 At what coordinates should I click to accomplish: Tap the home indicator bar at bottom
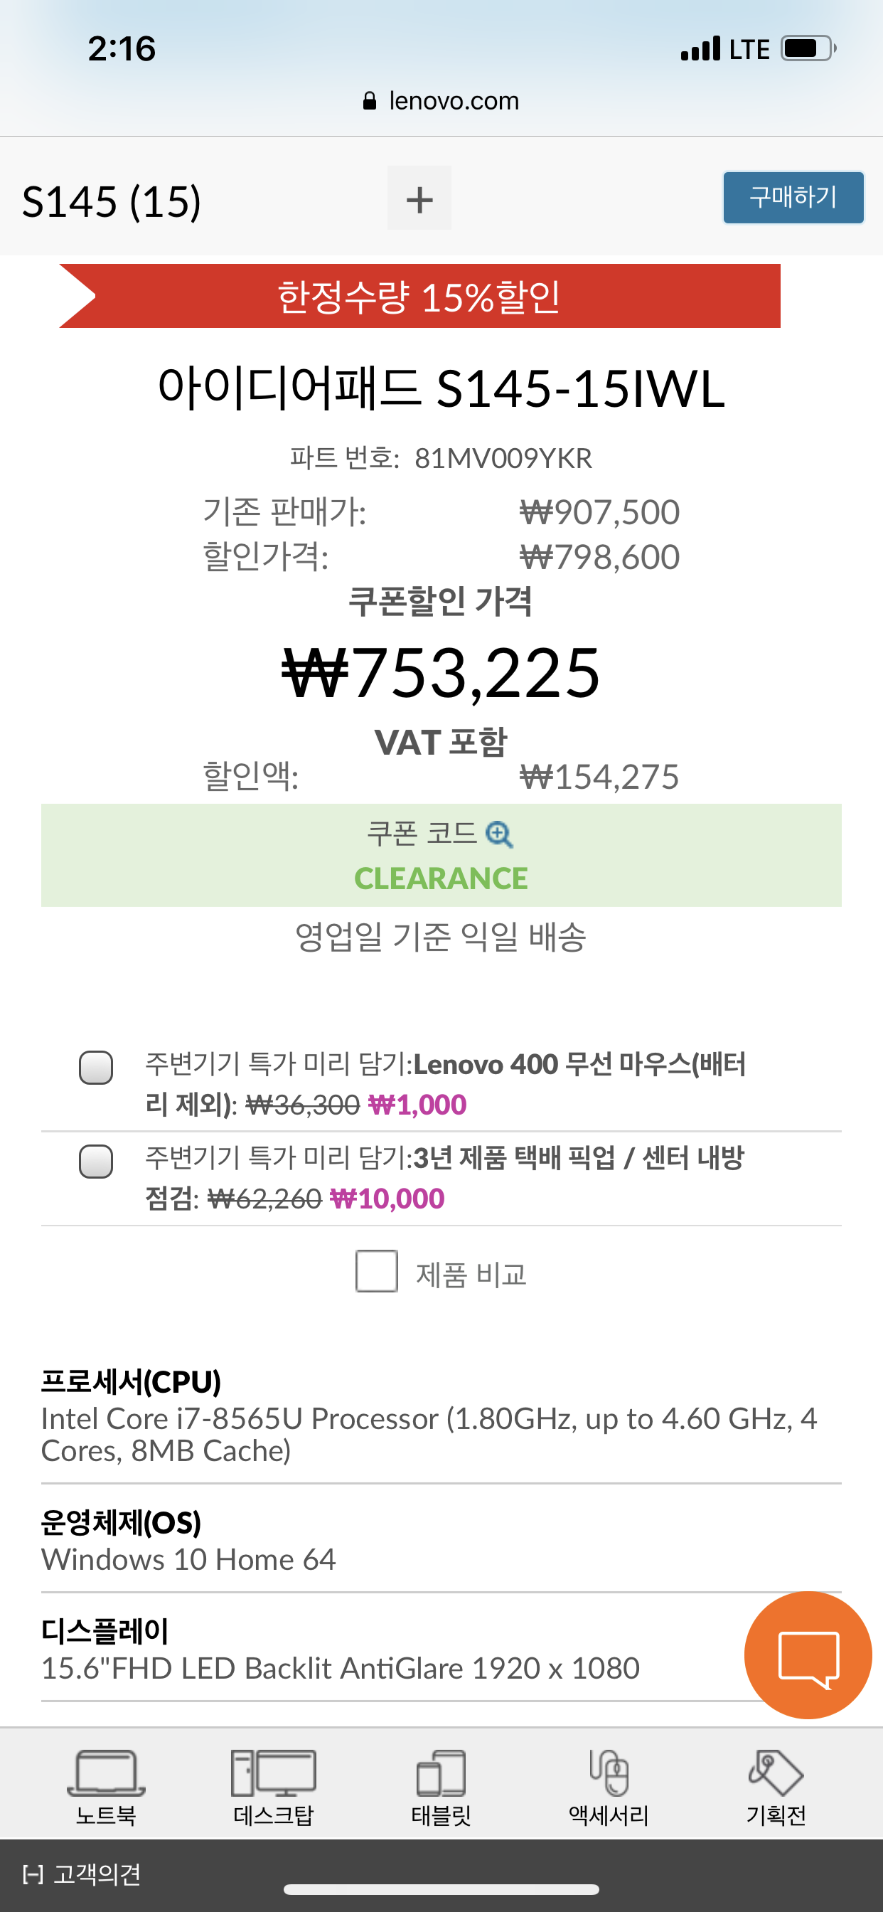[x=441, y=1890]
